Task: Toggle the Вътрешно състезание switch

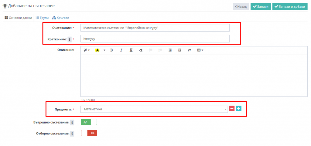Action: pyautogui.click(x=89, y=122)
